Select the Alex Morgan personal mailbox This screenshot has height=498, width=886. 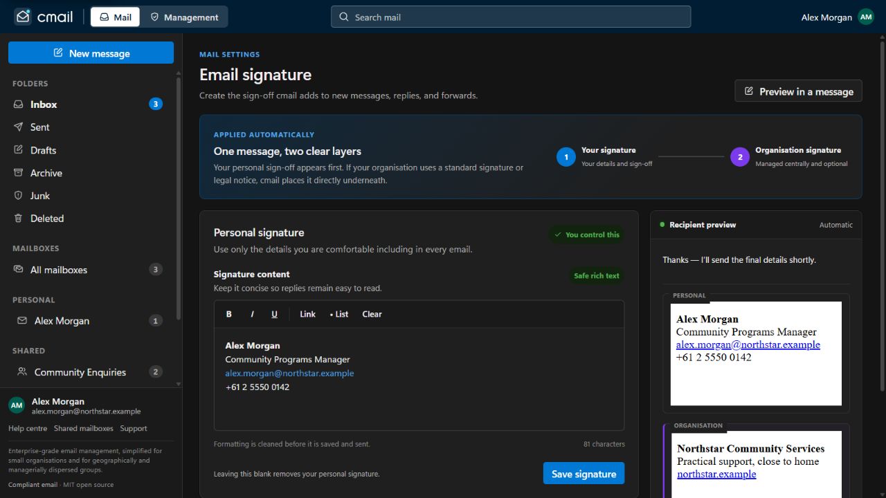(x=88, y=321)
